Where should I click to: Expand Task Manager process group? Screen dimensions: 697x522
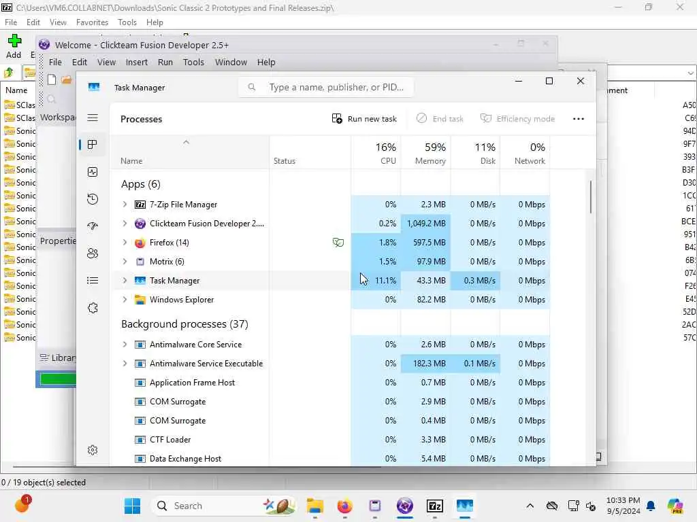[125, 281]
